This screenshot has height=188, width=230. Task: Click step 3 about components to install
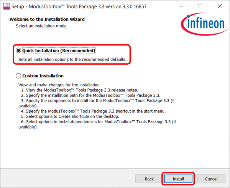pyautogui.click(x=97, y=103)
